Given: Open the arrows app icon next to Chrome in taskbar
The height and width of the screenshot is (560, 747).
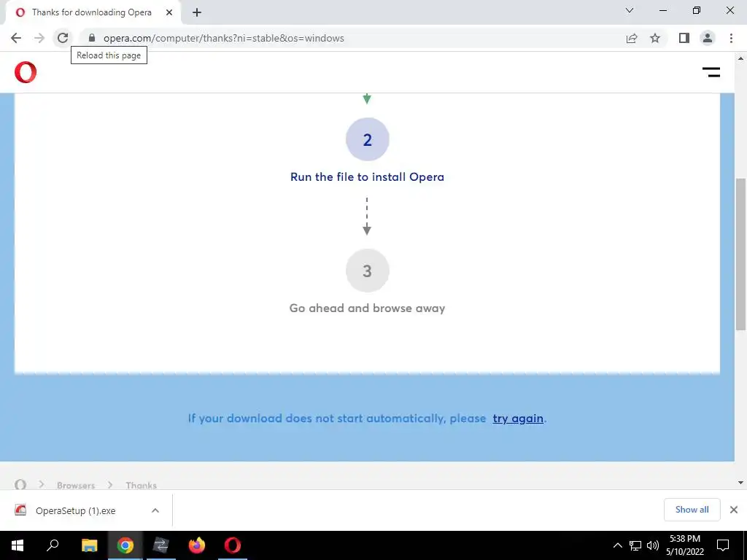Looking at the screenshot, I should click(161, 545).
